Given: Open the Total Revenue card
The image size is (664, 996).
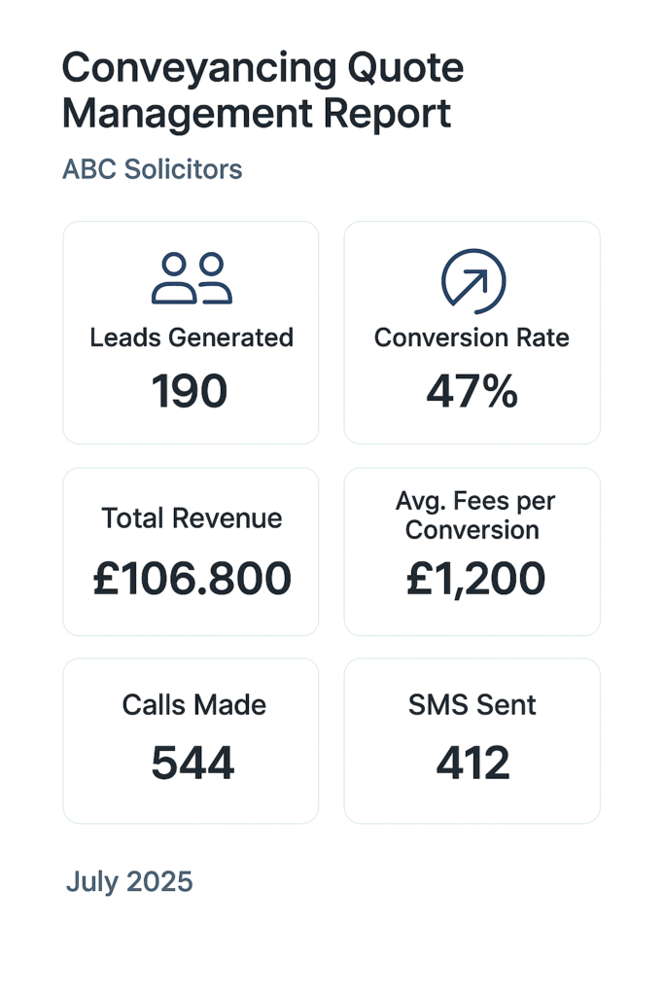Looking at the screenshot, I should [191, 551].
